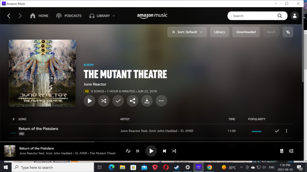Viewport: 307px width, 172px height.
Task: Toggle library checkmark for Return of the Pistolero
Action: pos(277,131)
